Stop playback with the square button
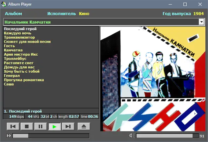Image resolution: width=208 pixels, height=142 pixels. coord(27,127)
